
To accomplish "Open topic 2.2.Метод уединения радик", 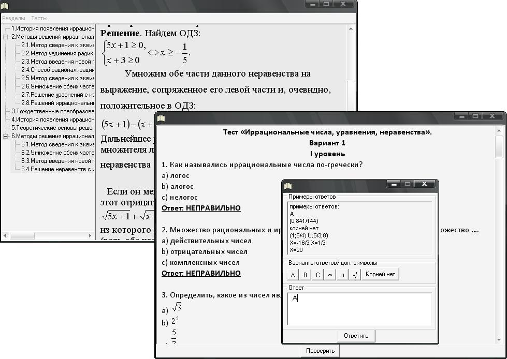I will [x=57, y=53].
